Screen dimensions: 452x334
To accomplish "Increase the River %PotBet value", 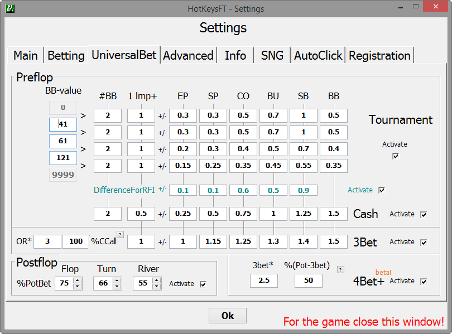I will pos(157,280).
